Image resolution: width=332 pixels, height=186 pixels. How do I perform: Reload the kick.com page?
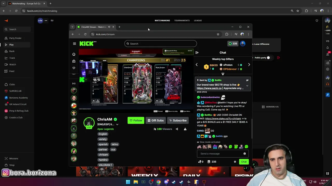point(85,34)
